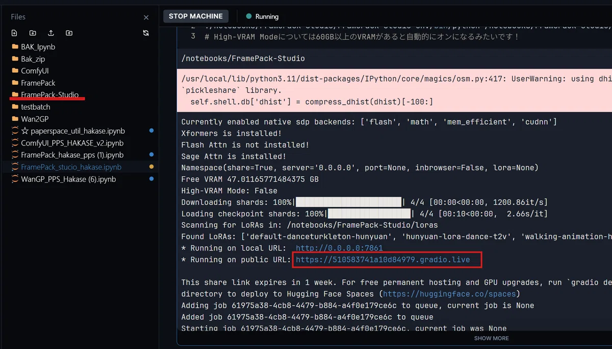Click the "Sage Attn is installed!" line
Screen dimensions: 612x349
[x=234, y=157]
